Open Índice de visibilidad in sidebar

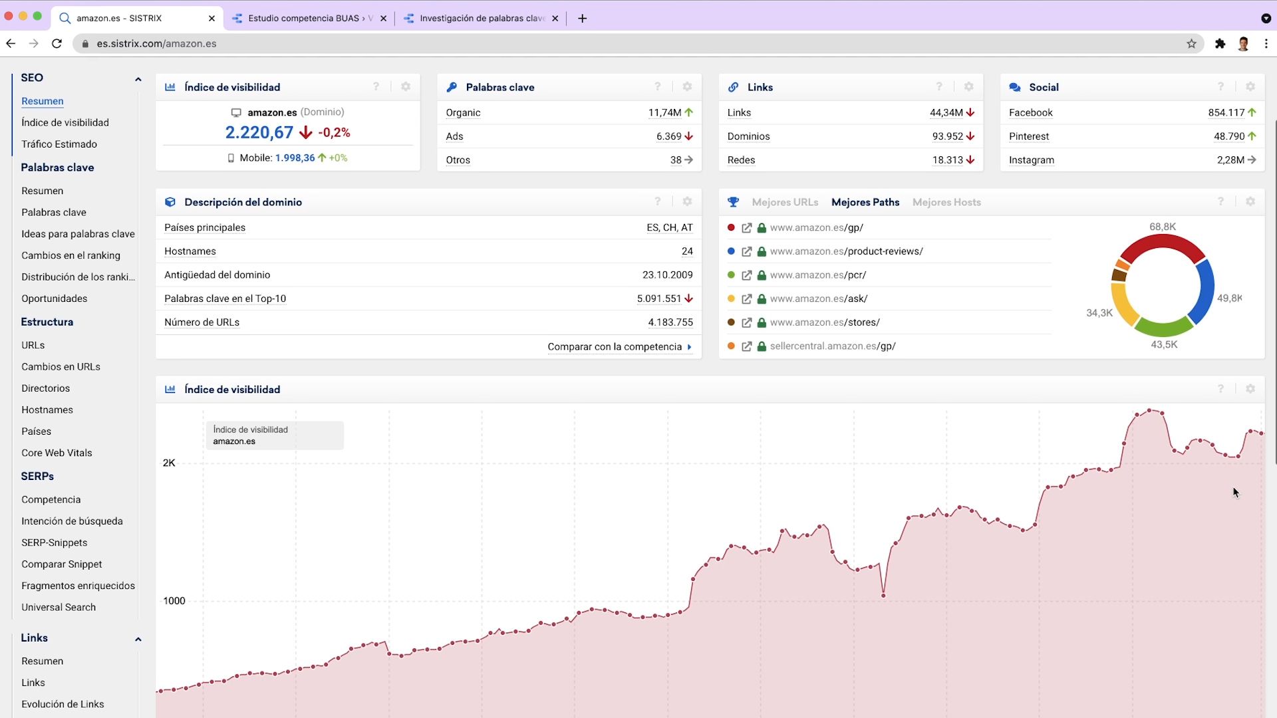(65, 122)
